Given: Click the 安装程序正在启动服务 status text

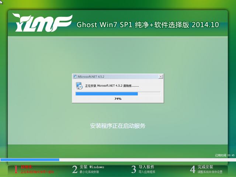Looking at the screenshot, I should pos(118,126).
